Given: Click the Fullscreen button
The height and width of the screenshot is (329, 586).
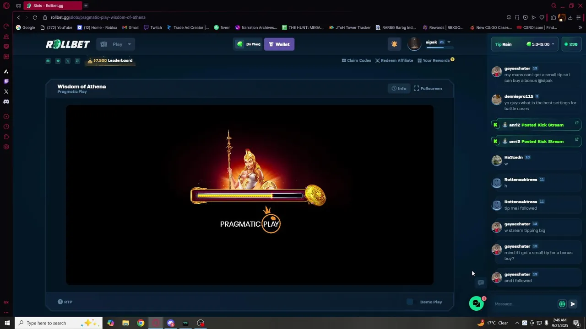Looking at the screenshot, I should point(428,88).
